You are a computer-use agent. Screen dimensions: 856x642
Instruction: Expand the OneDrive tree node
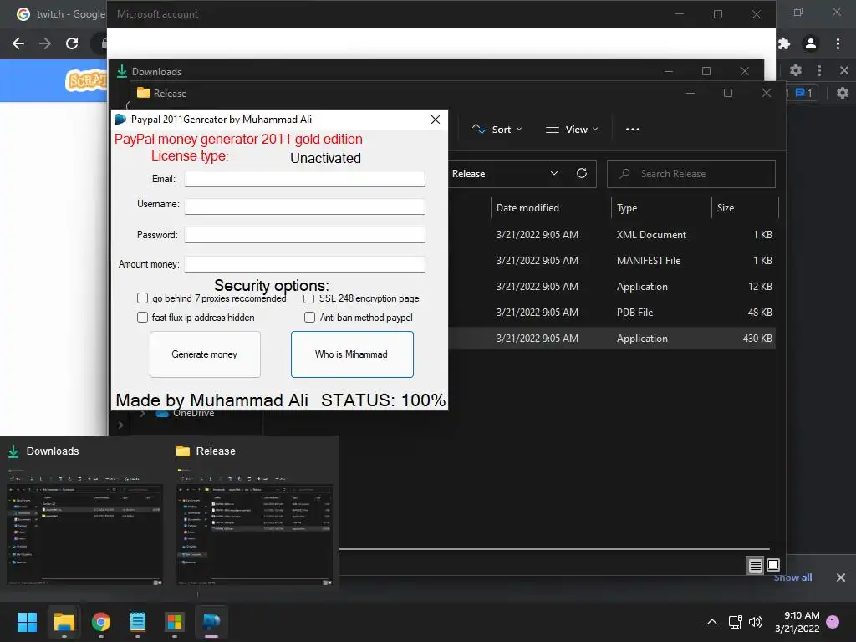tap(142, 413)
